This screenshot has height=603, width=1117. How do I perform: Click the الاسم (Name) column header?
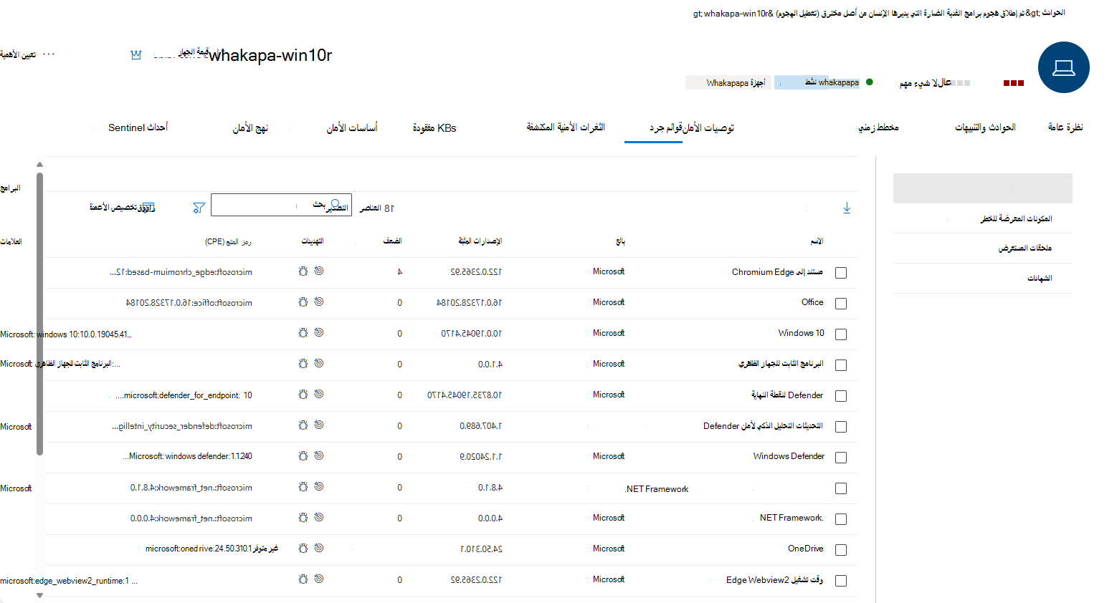tap(817, 241)
